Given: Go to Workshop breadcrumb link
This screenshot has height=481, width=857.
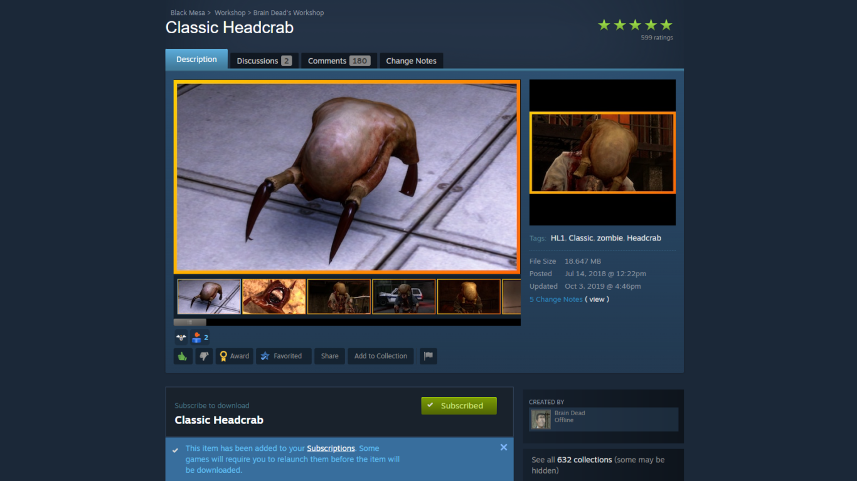Looking at the screenshot, I should coord(230,13).
